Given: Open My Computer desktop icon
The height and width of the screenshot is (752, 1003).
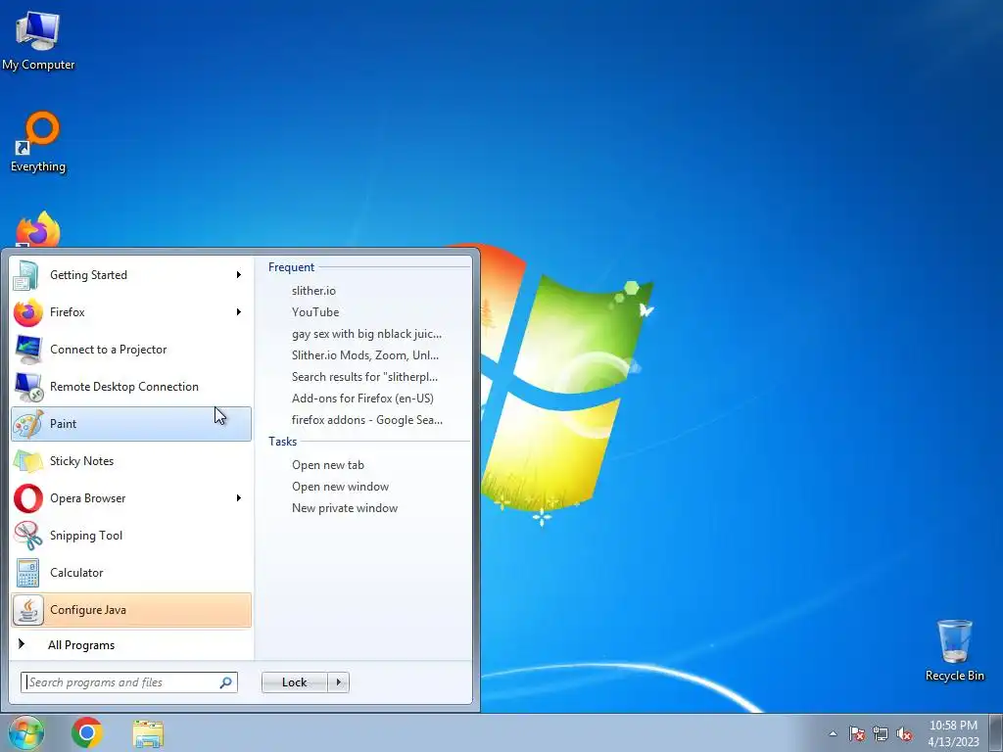Looking at the screenshot, I should [38, 40].
